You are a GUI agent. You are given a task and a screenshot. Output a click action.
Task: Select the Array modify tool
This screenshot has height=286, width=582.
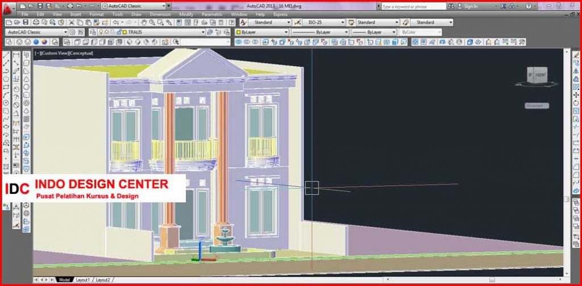click(x=576, y=87)
